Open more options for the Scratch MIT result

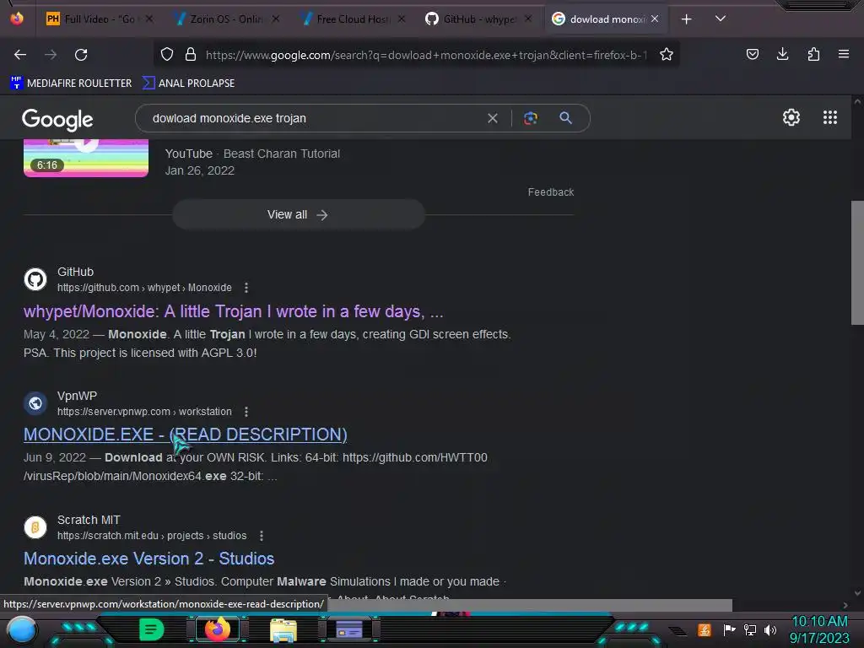pos(262,536)
